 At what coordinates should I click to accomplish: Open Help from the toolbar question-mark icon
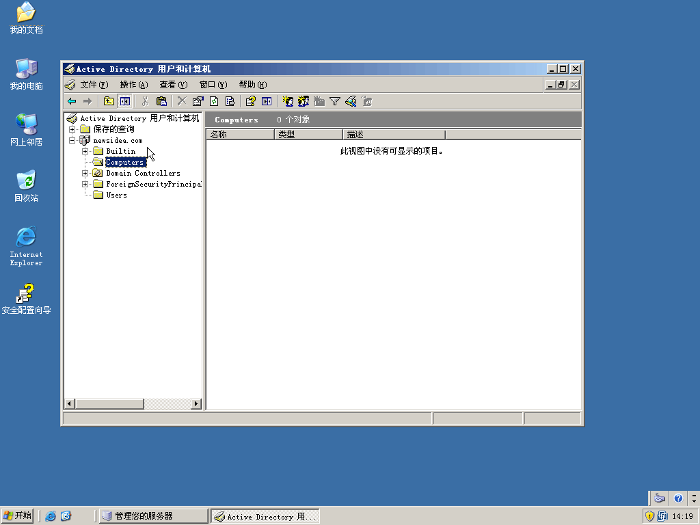click(x=250, y=101)
